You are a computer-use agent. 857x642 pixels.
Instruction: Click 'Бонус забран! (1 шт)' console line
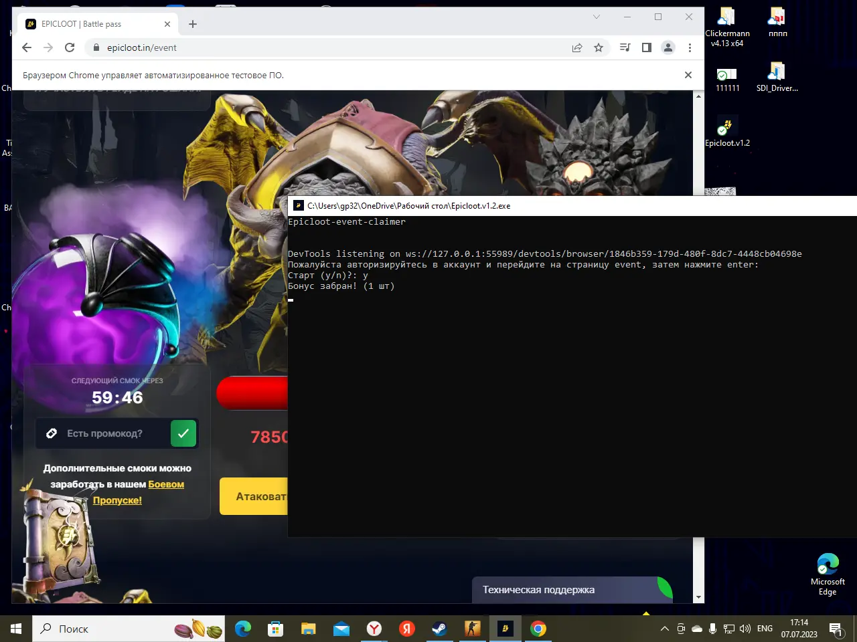(x=341, y=286)
